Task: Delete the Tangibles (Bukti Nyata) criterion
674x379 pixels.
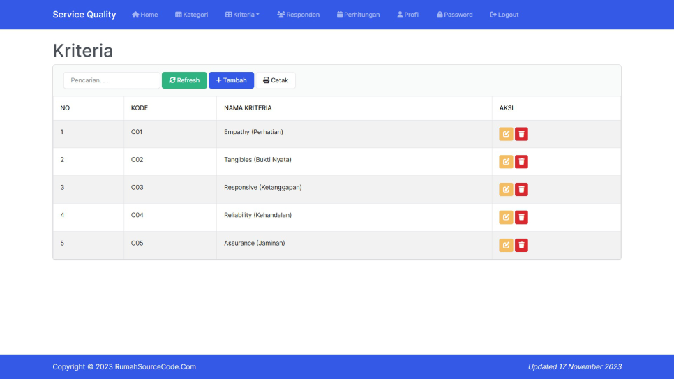Action: tap(521, 162)
